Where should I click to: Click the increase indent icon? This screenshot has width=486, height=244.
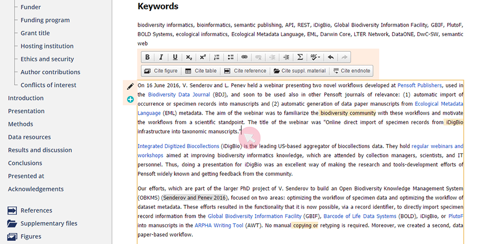pyautogui.click(x=286, y=57)
